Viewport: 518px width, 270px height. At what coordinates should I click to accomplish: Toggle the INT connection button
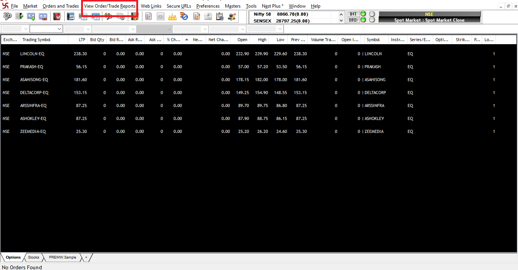pos(353,14)
